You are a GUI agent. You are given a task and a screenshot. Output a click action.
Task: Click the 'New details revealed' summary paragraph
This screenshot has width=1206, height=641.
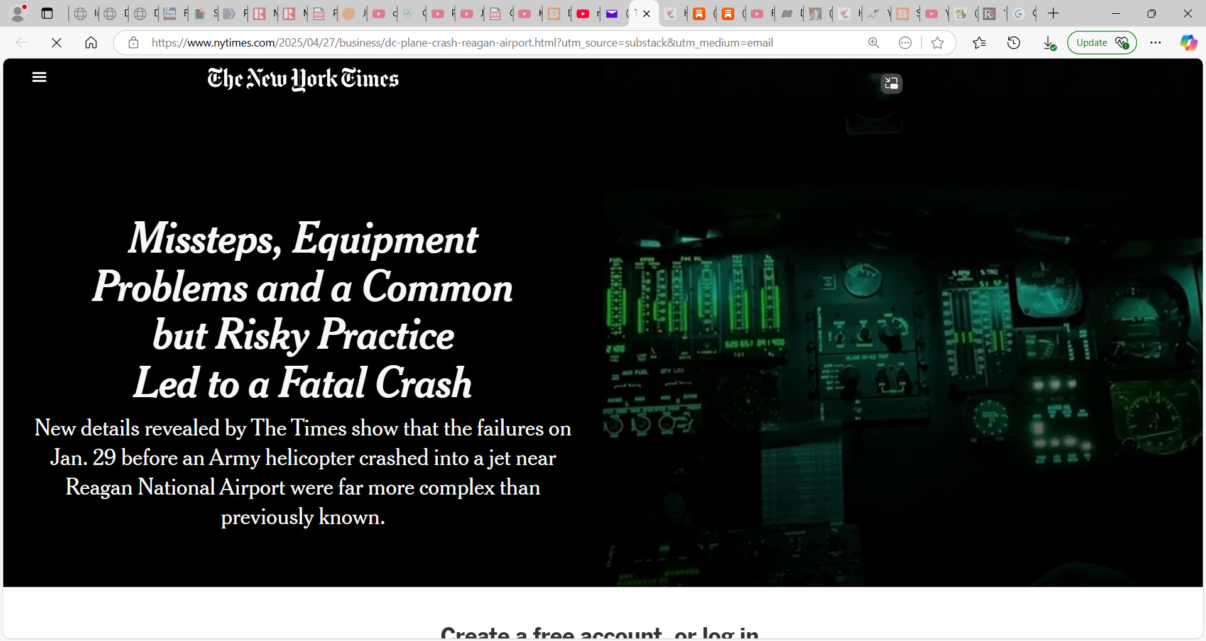click(303, 473)
